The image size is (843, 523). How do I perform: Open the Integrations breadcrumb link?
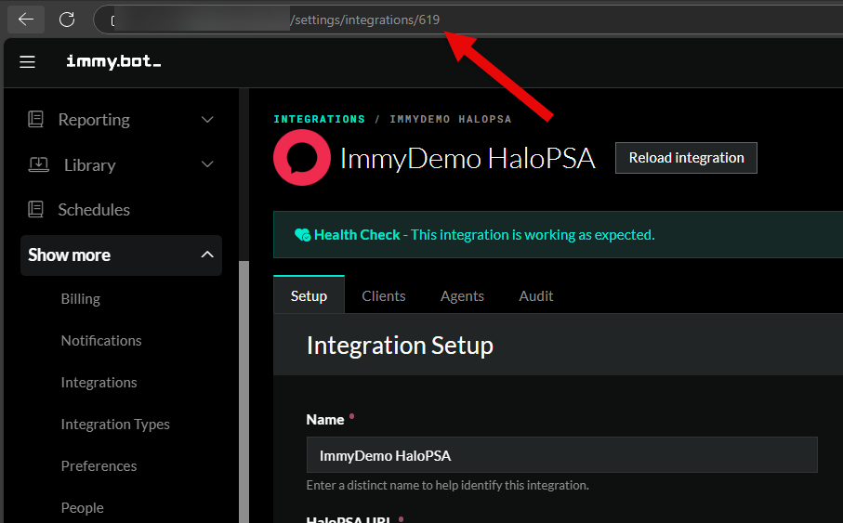[319, 119]
